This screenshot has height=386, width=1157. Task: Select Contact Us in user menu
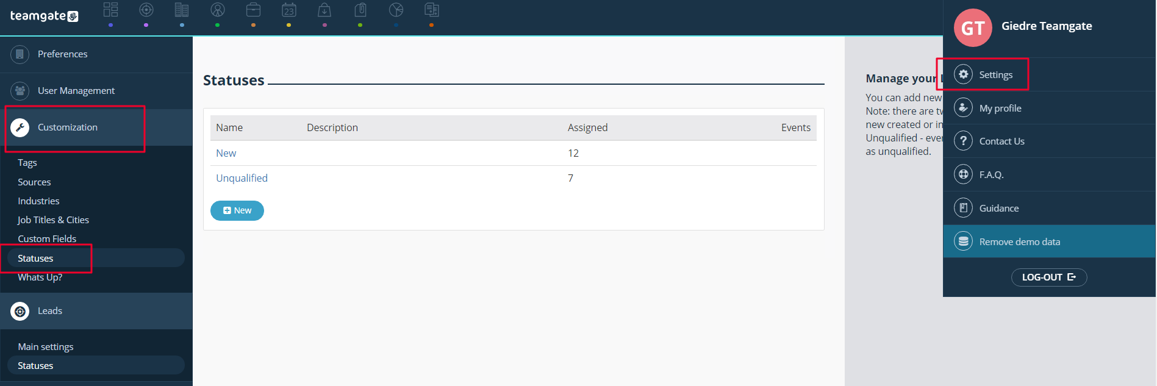click(1049, 141)
